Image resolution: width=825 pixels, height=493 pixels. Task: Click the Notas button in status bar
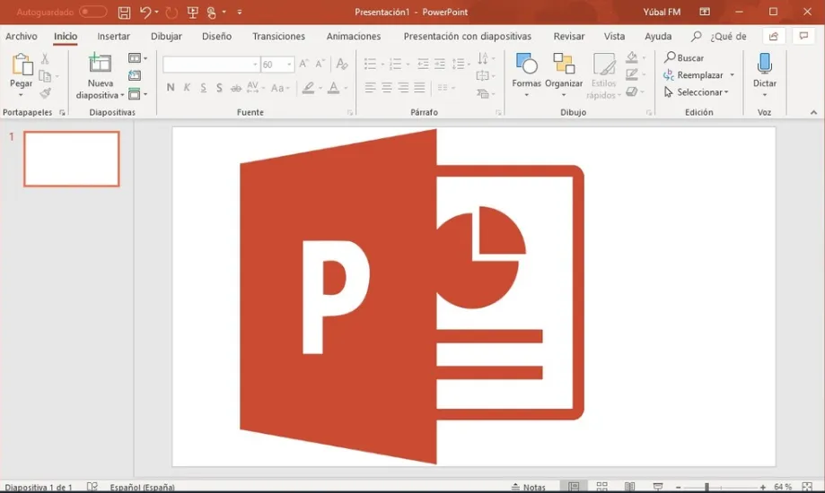(x=529, y=488)
